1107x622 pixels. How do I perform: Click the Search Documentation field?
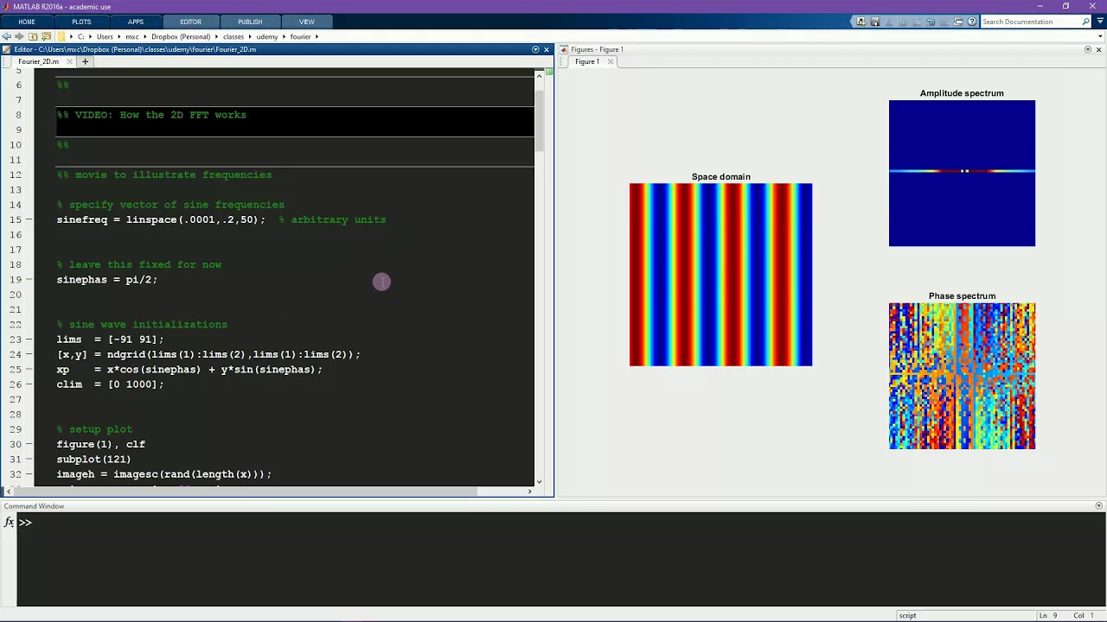[1030, 22]
